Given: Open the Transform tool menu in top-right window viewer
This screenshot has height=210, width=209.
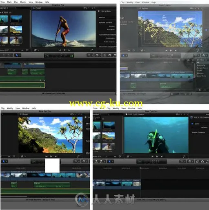Looking at the screenshot, I should point(142,51).
